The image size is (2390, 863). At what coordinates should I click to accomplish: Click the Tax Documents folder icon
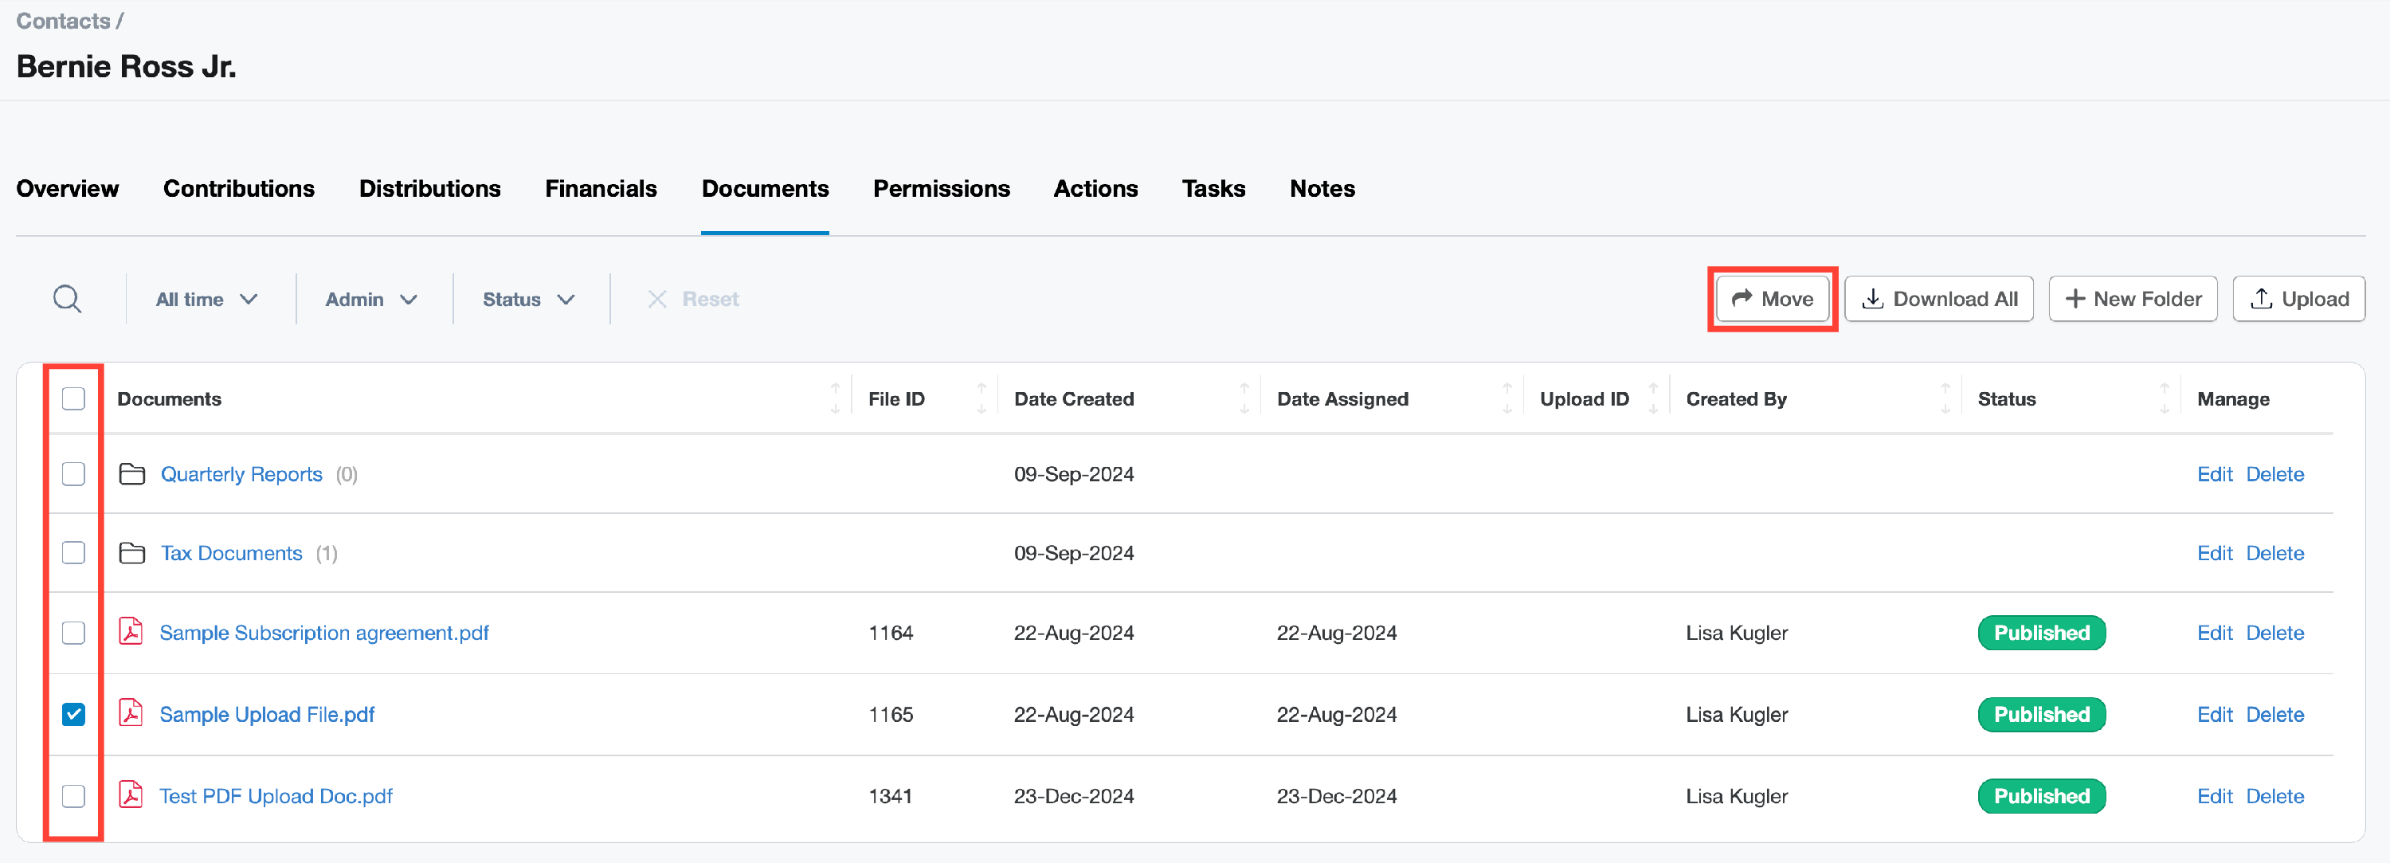click(131, 553)
